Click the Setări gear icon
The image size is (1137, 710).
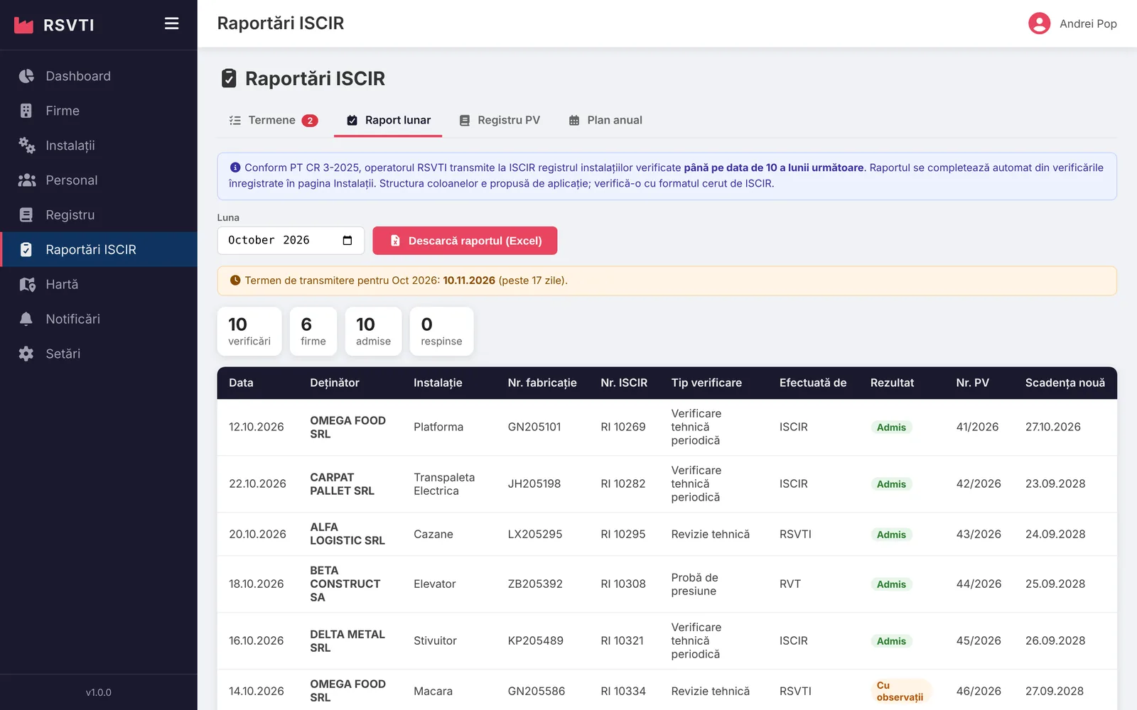tap(26, 354)
